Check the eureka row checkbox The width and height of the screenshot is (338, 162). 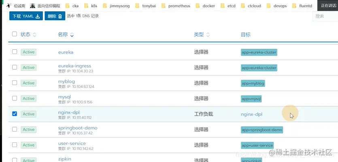coord(15,52)
